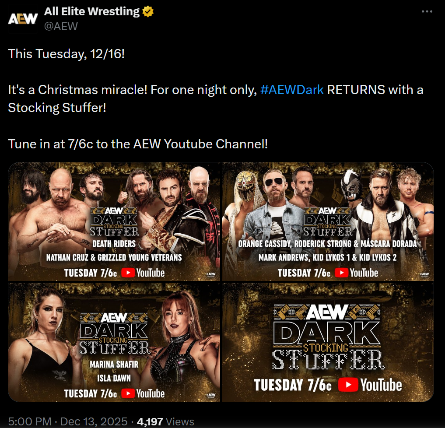Click large YouTube icon in logo graphic

[x=348, y=385]
